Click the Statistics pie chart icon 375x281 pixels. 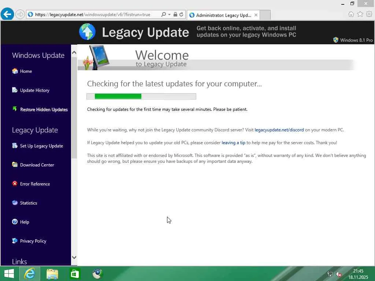15,202
